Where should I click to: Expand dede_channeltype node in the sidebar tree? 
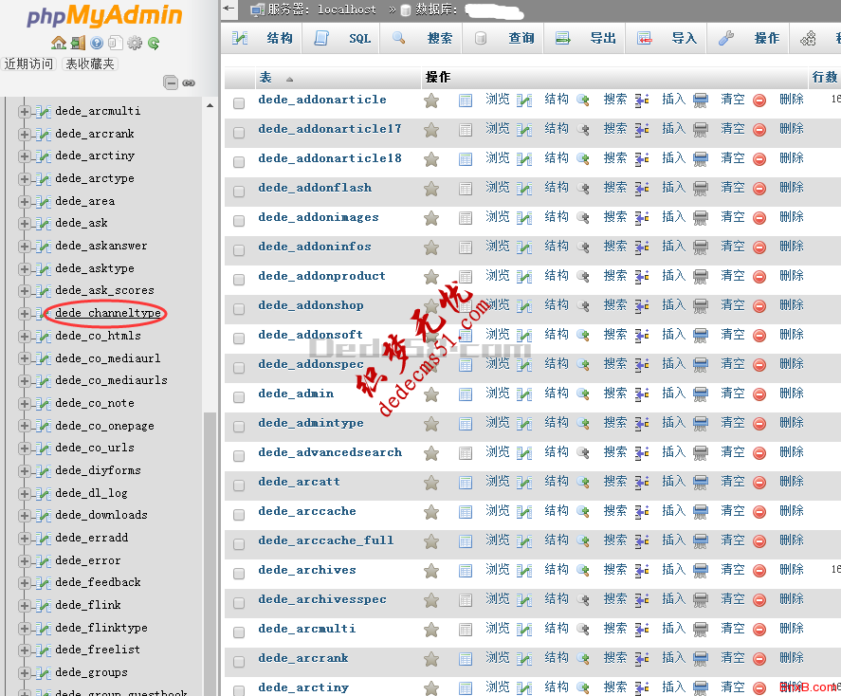(x=24, y=314)
